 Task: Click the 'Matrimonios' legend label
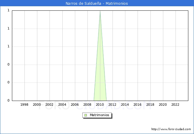(x=99, y=115)
